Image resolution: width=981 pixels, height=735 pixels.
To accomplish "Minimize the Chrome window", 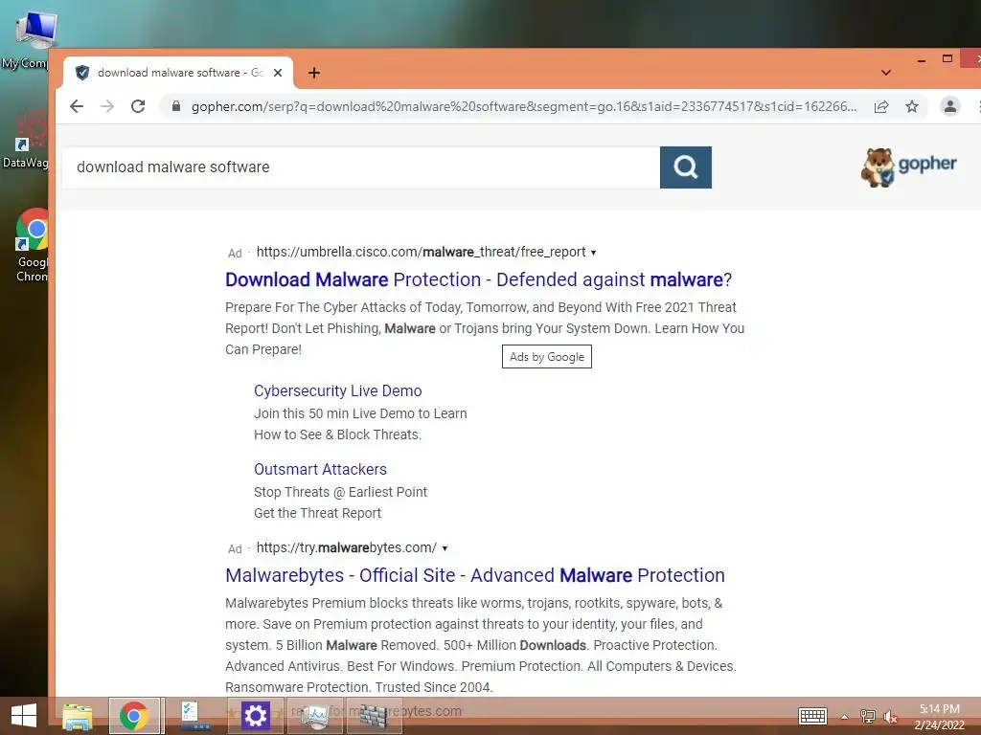I will click(921, 60).
